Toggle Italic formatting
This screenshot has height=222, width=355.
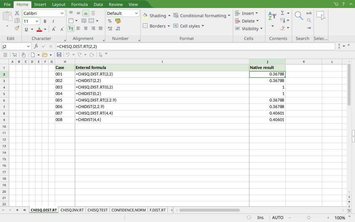point(53,21)
